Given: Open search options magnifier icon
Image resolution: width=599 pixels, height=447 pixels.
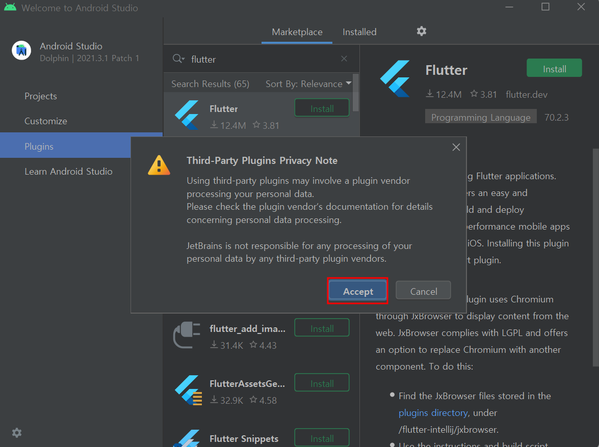Looking at the screenshot, I should (178, 59).
